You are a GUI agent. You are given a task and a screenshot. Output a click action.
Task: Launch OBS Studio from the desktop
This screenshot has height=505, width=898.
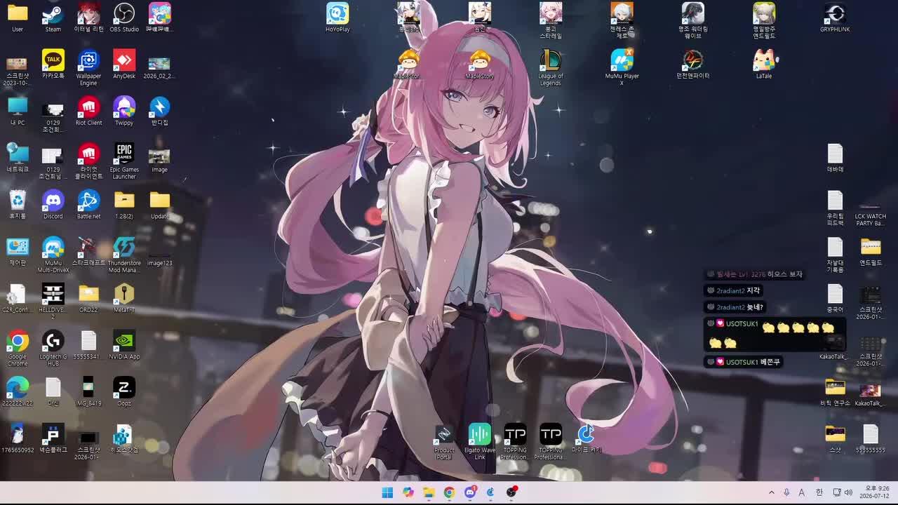click(x=124, y=18)
